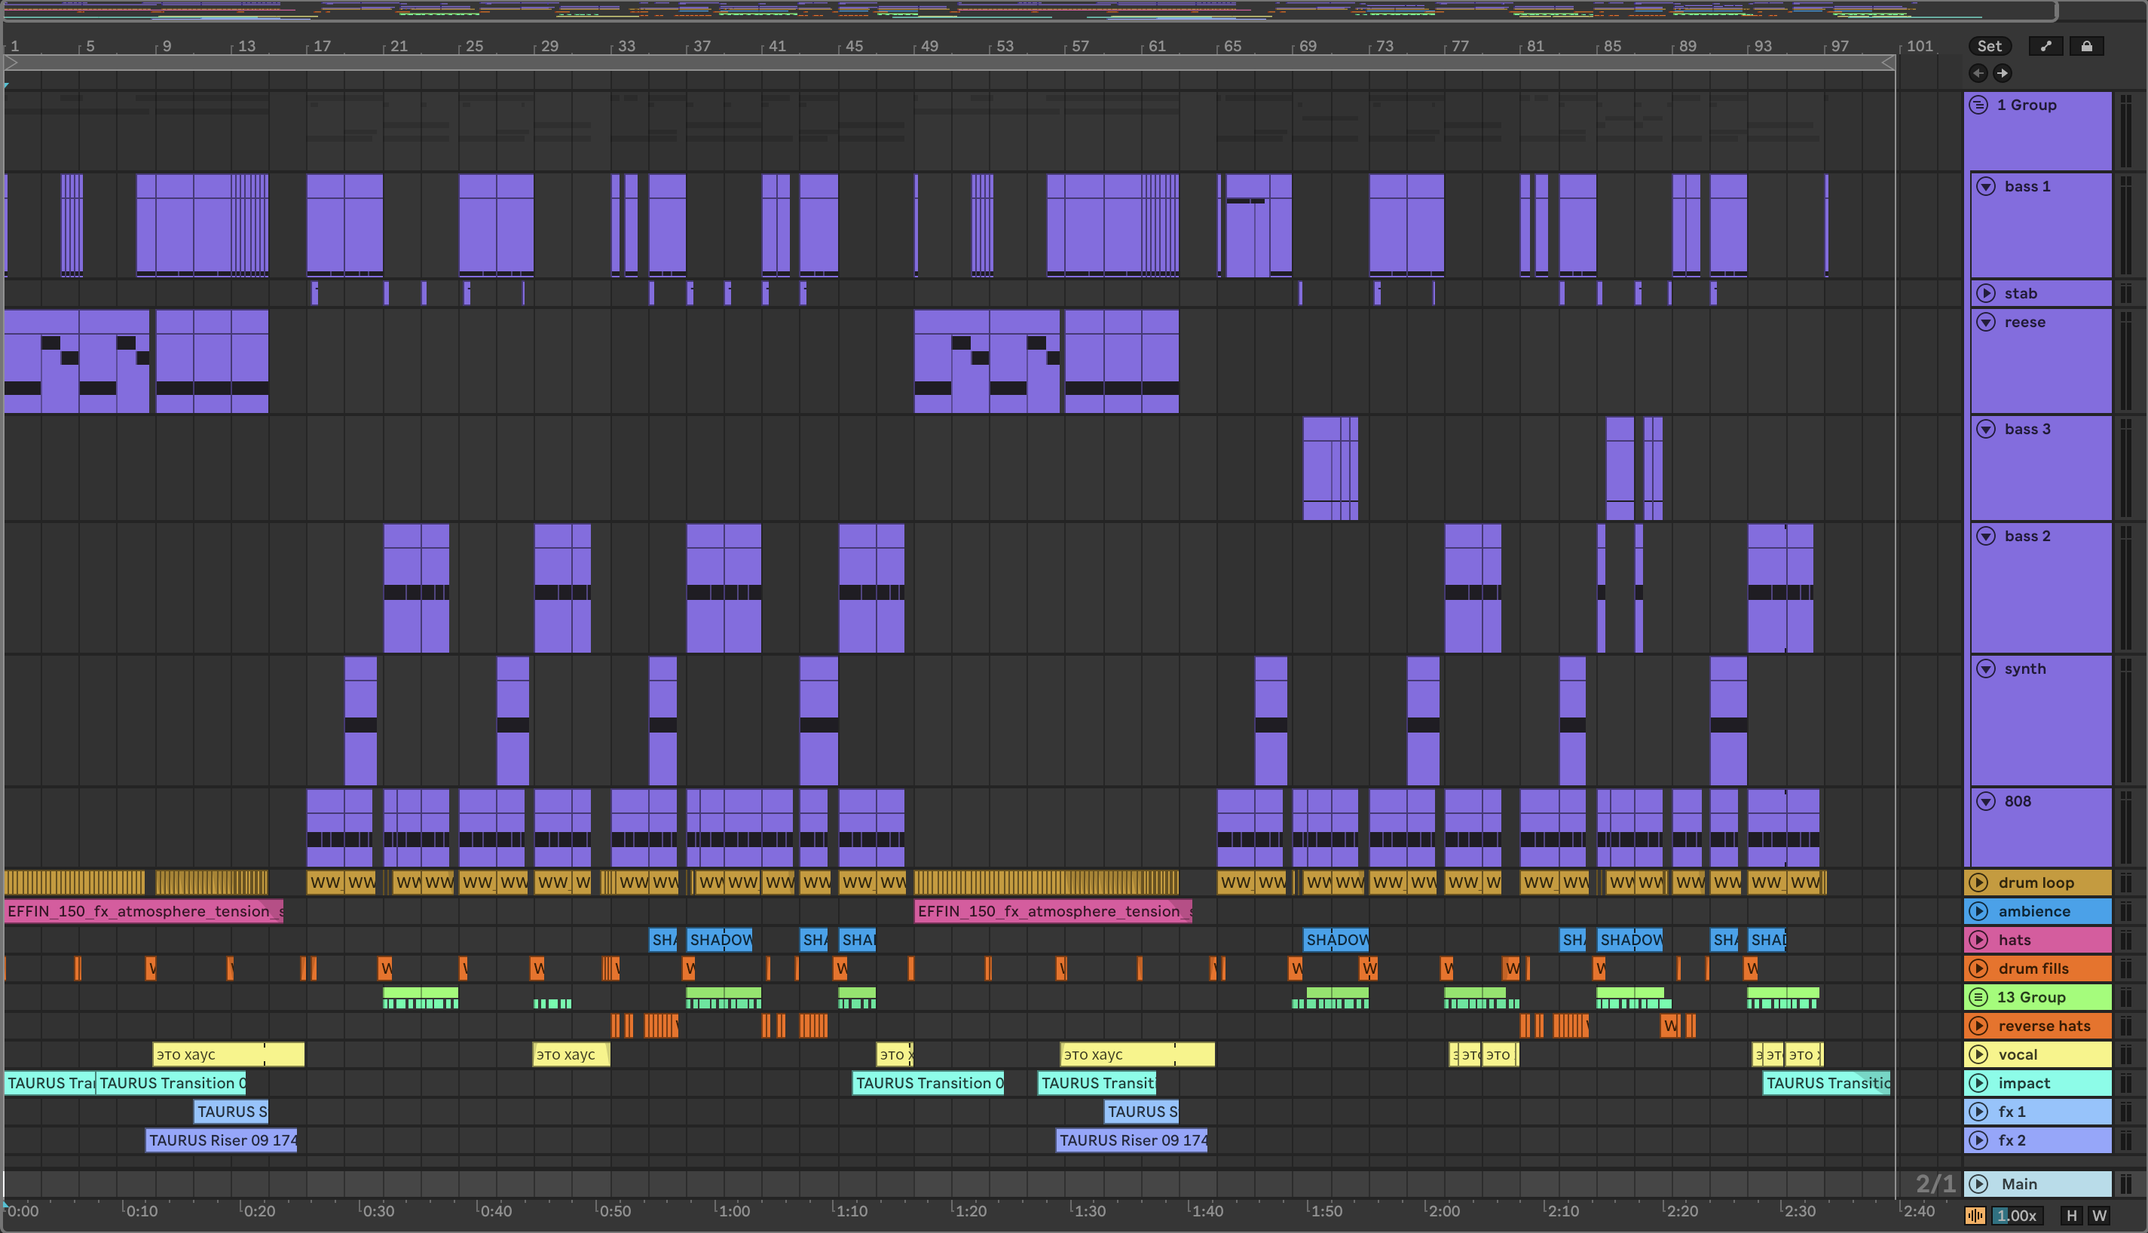The image size is (2148, 1233).
Task: Unfold the stab track
Action: click(1985, 293)
